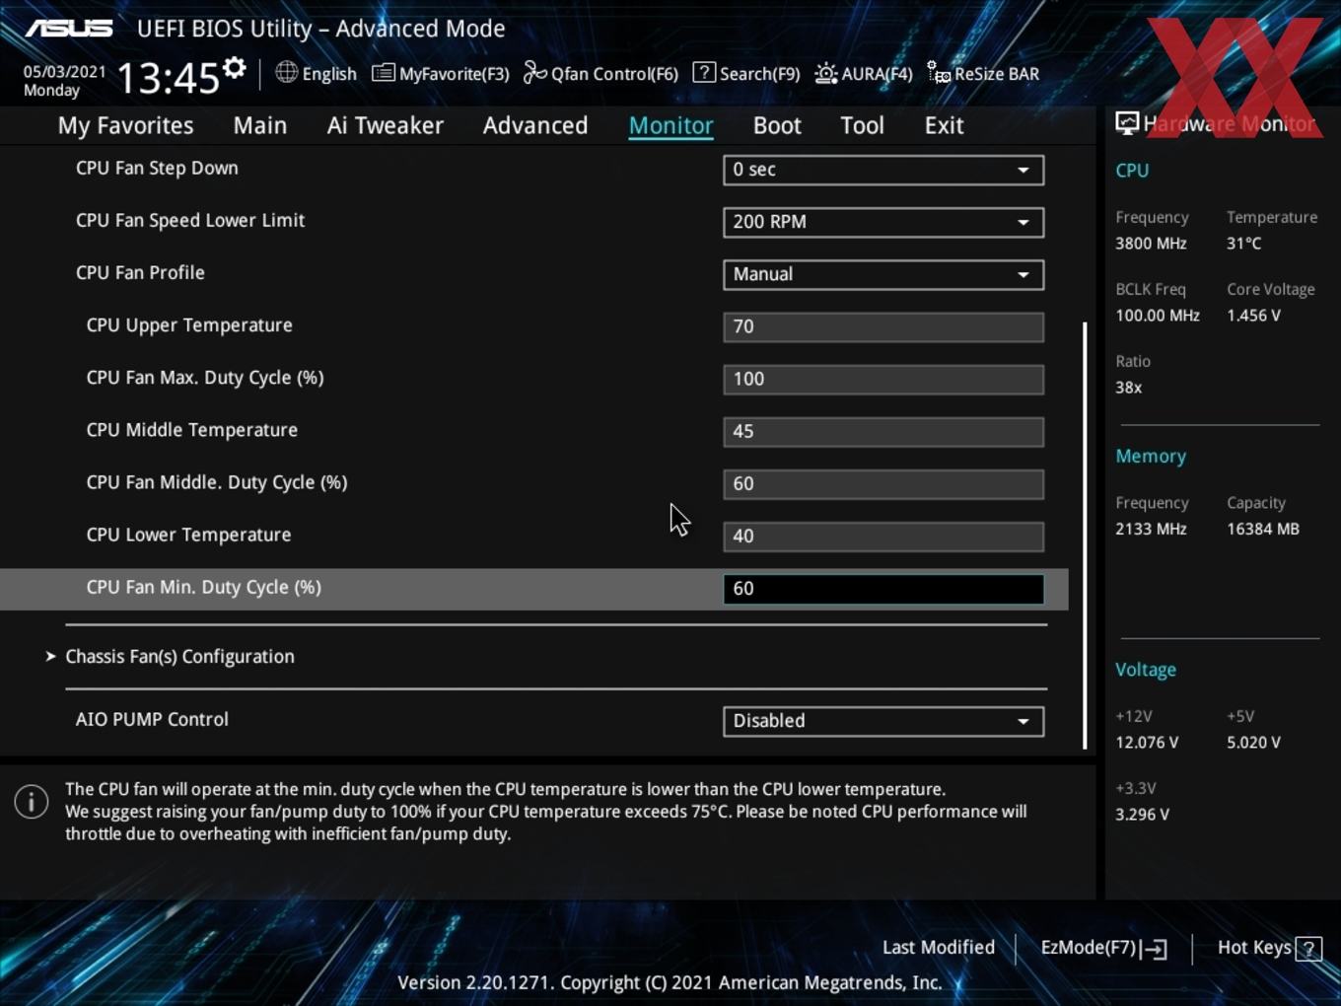Expand Chassis Fan(s) Configuration submenu
This screenshot has width=1341, height=1006.
click(179, 657)
